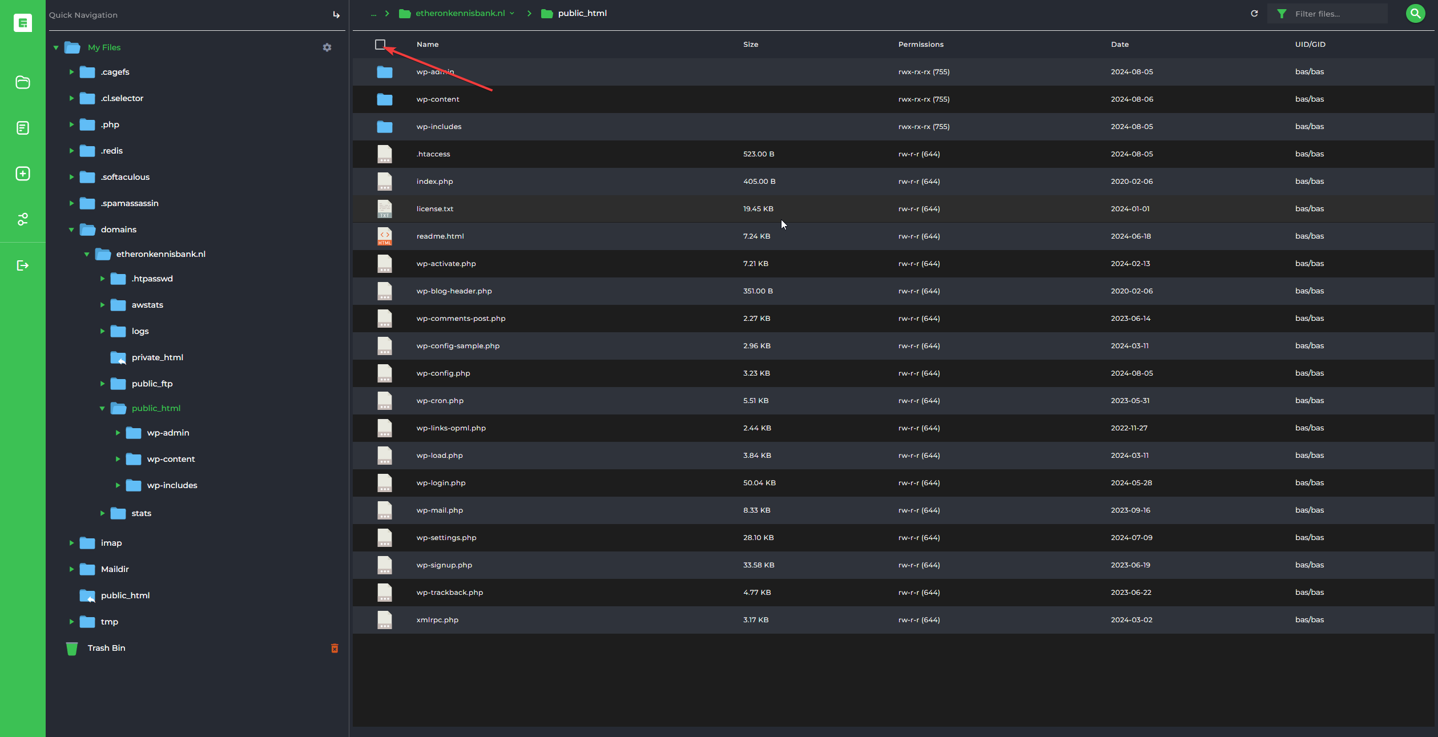Expand the wp-content tree folder
1438x737 pixels.
[118, 459]
